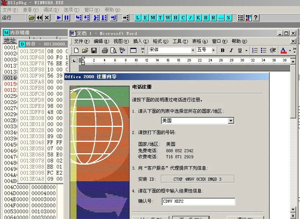Screen dimensions: 300x219
Task: Open OllyDbg 调试(D) menu
Action: click(x=51, y=10)
